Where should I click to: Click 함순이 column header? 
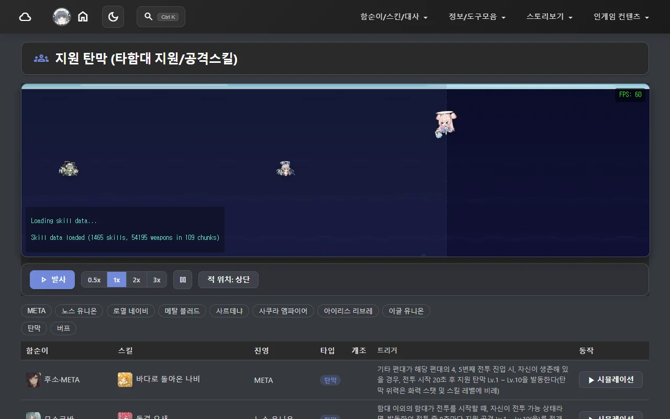[37, 350]
